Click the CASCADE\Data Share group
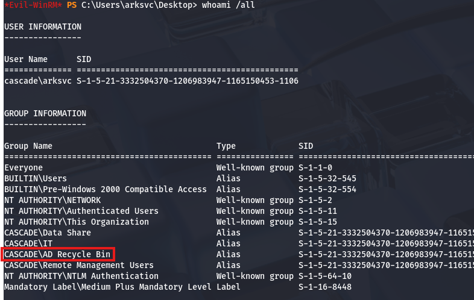The image size is (474, 300). click(x=48, y=233)
